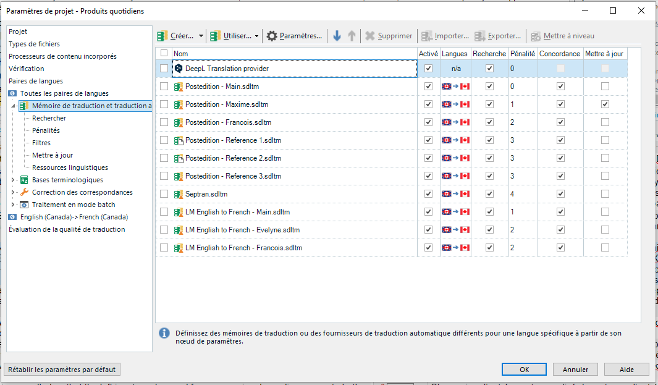
Task: Click the Postedition - Reference 1.sdltm file icon
Action: 179,140
